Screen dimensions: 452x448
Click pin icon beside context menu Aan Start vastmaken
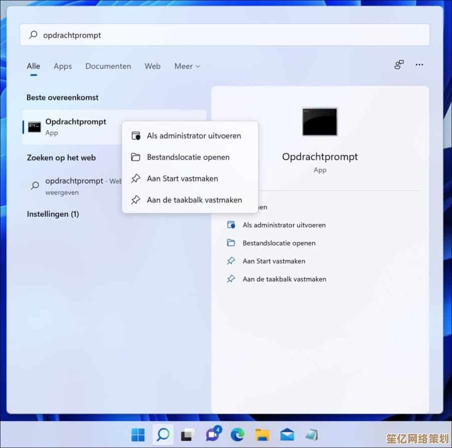pyautogui.click(x=136, y=179)
